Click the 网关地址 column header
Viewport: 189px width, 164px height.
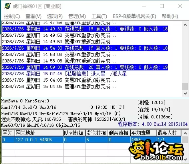[39, 133]
